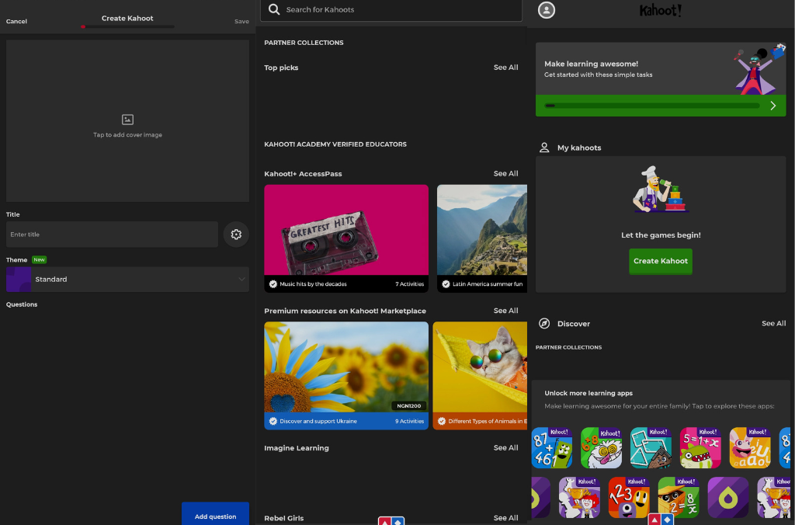Click verified badge on Discover and support Ukraine

273,421
